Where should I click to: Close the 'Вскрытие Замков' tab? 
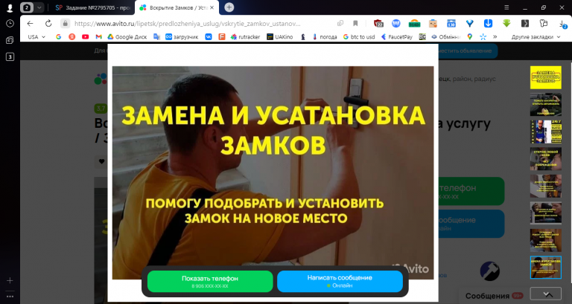(x=212, y=7)
